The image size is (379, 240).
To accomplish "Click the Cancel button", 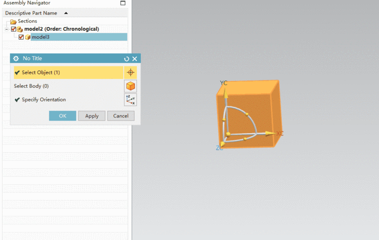I will pos(121,116).
